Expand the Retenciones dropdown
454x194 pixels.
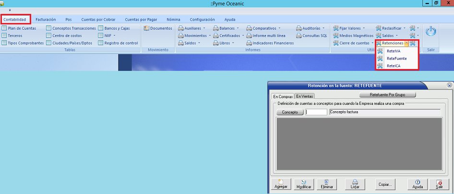click(406, 43)
